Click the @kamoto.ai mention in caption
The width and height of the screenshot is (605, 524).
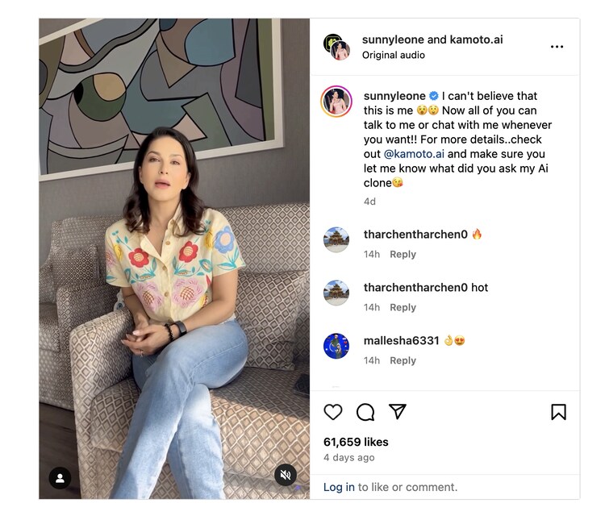pos(413,153)
